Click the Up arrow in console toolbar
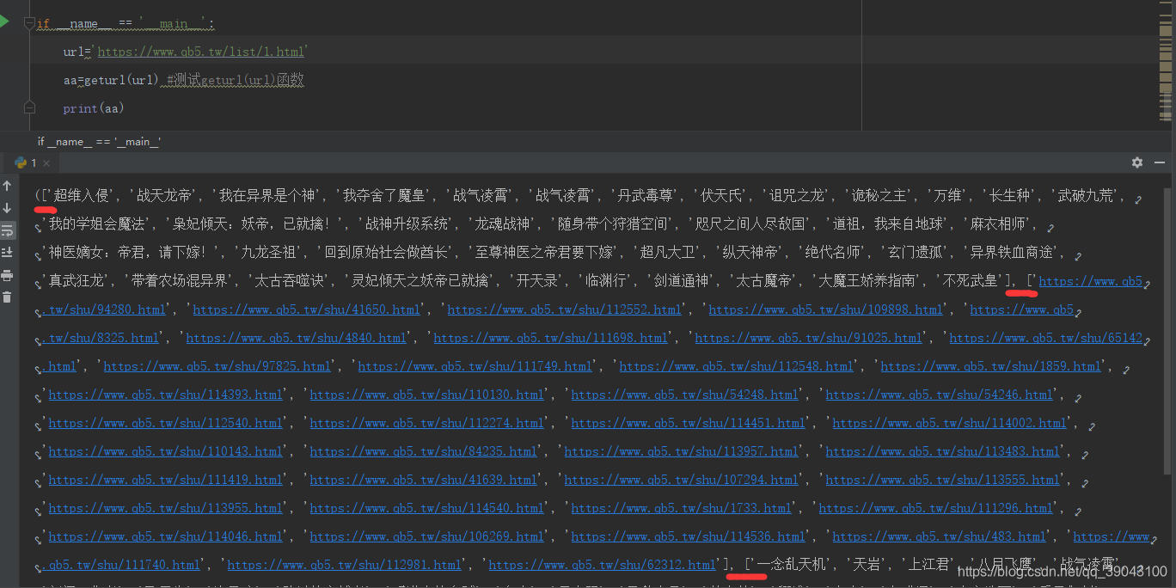Viewport: 1176px width, 588px height. pos(7,185)
